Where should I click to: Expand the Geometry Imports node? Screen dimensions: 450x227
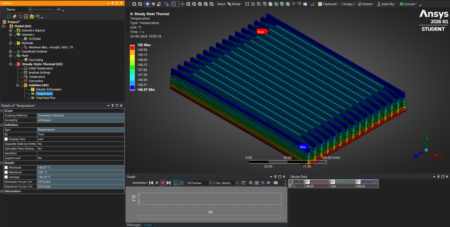(x=10, y=30)
